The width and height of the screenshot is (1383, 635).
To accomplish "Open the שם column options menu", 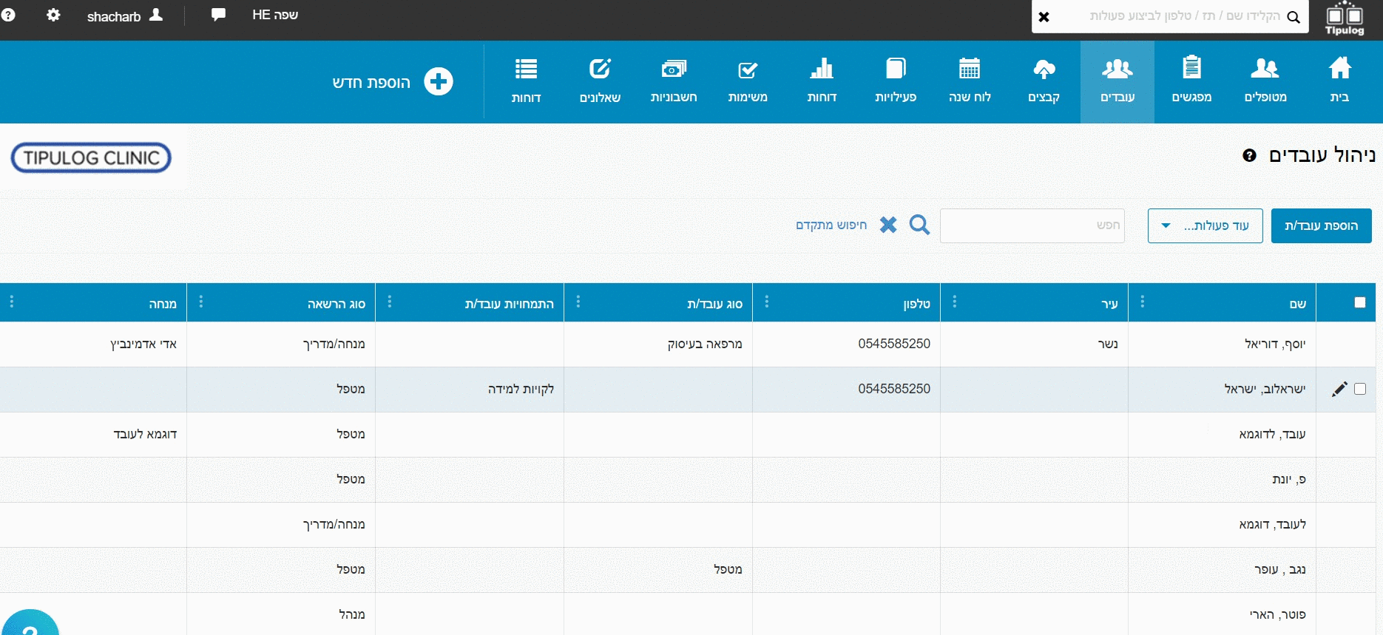I will point(1143,302).
